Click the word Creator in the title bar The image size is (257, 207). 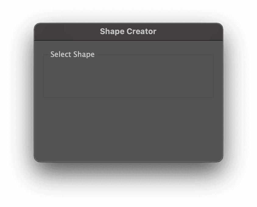pyautogui.click(x=142, y=31)
